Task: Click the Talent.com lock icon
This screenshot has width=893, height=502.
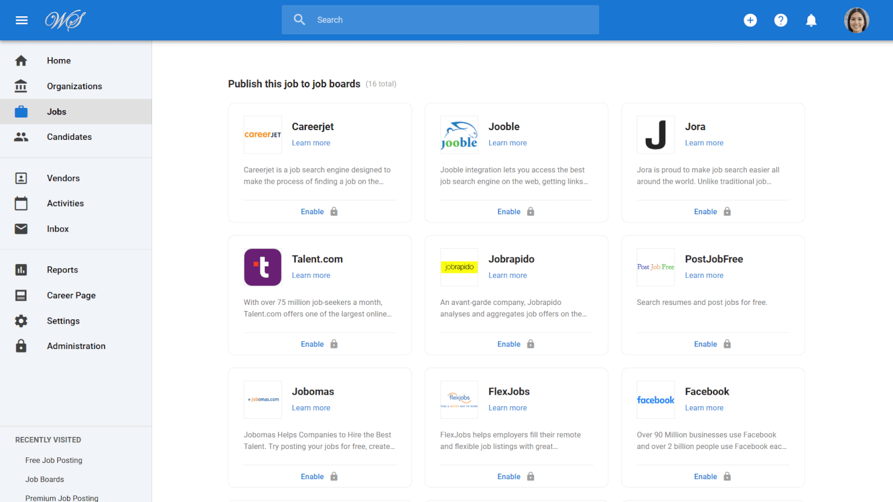Action: [334, 344]
